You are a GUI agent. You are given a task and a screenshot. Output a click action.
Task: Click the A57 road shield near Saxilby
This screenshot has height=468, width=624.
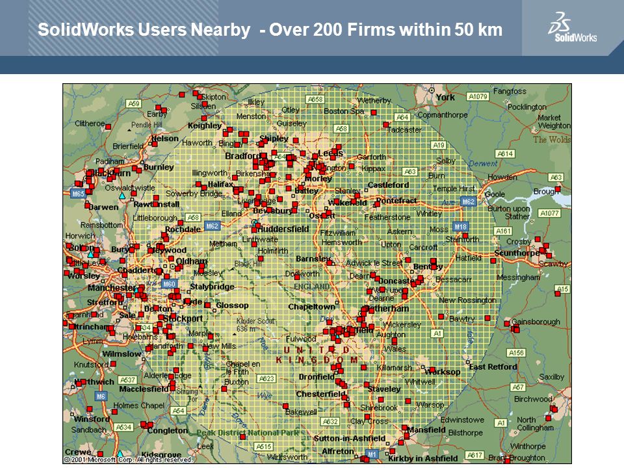click(518, 387)
